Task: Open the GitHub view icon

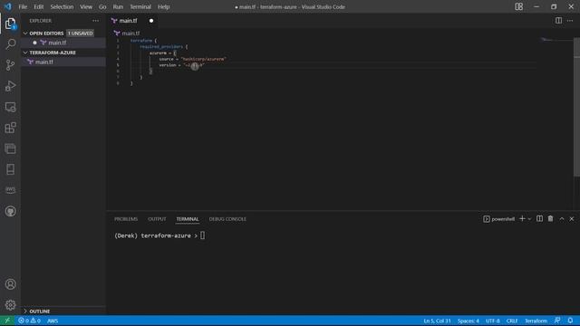Action: [x=10, y=211]
